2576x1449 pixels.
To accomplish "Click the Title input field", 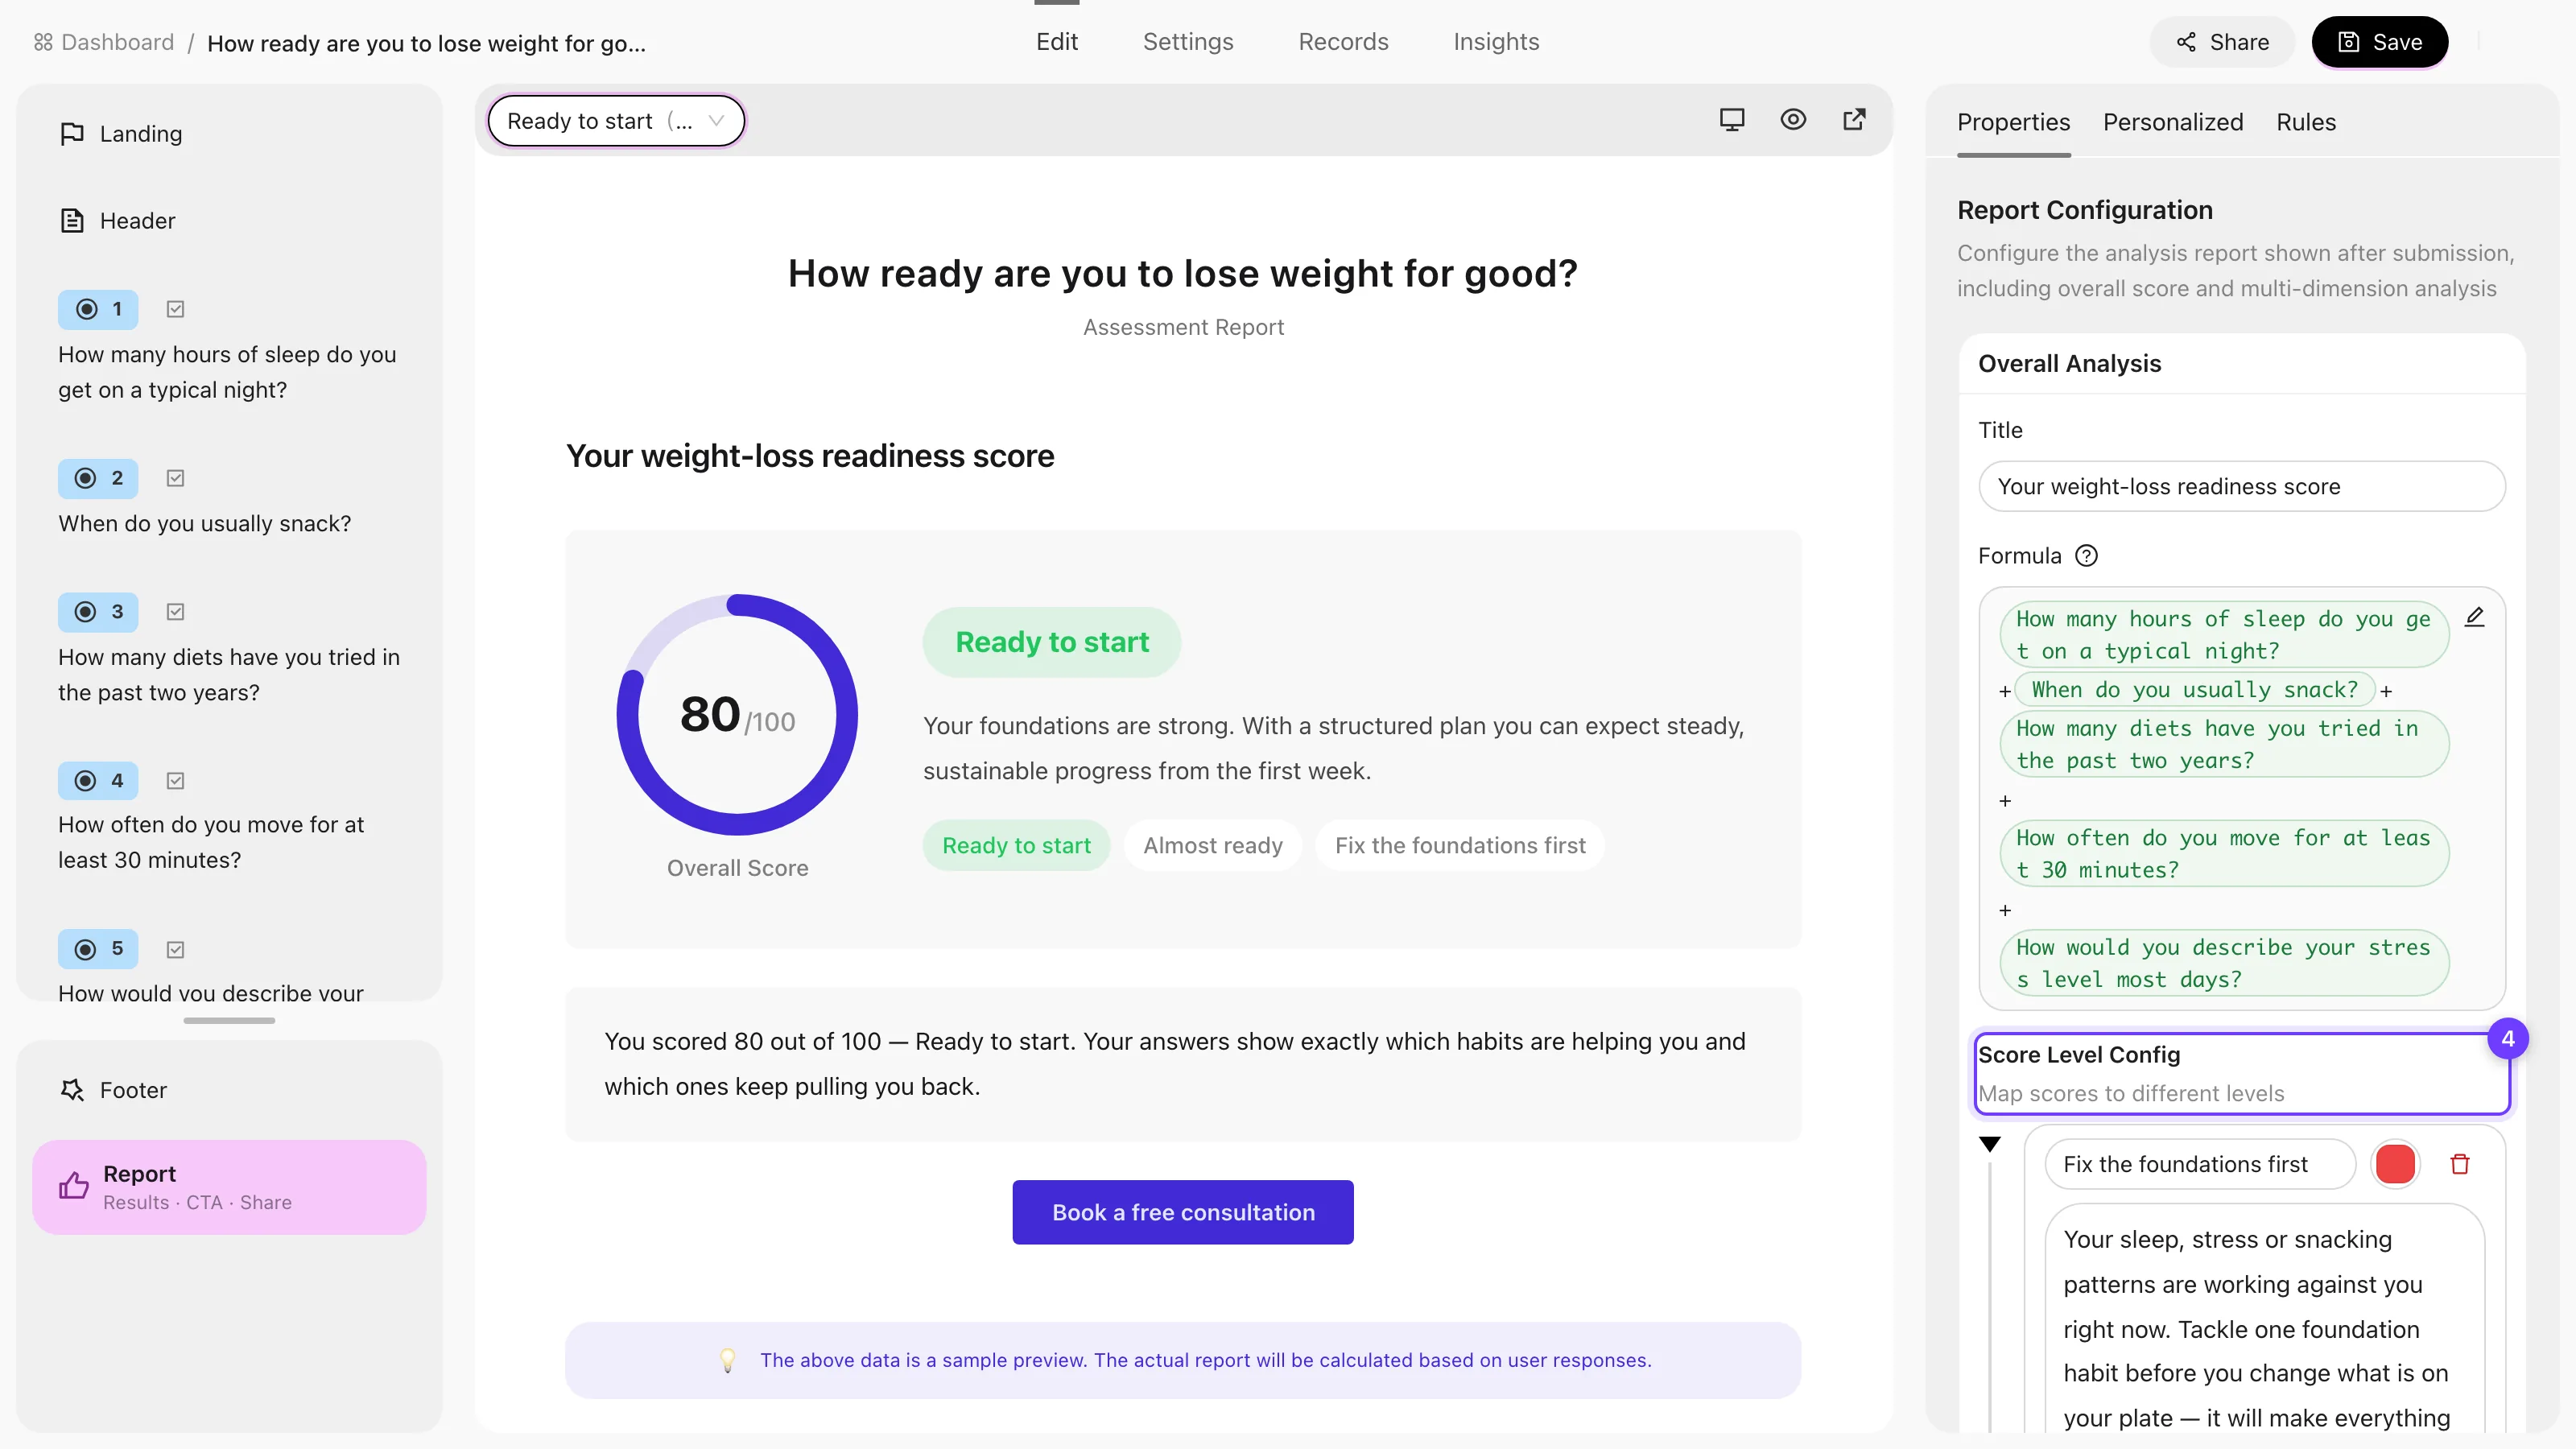I will [2242, 486].
